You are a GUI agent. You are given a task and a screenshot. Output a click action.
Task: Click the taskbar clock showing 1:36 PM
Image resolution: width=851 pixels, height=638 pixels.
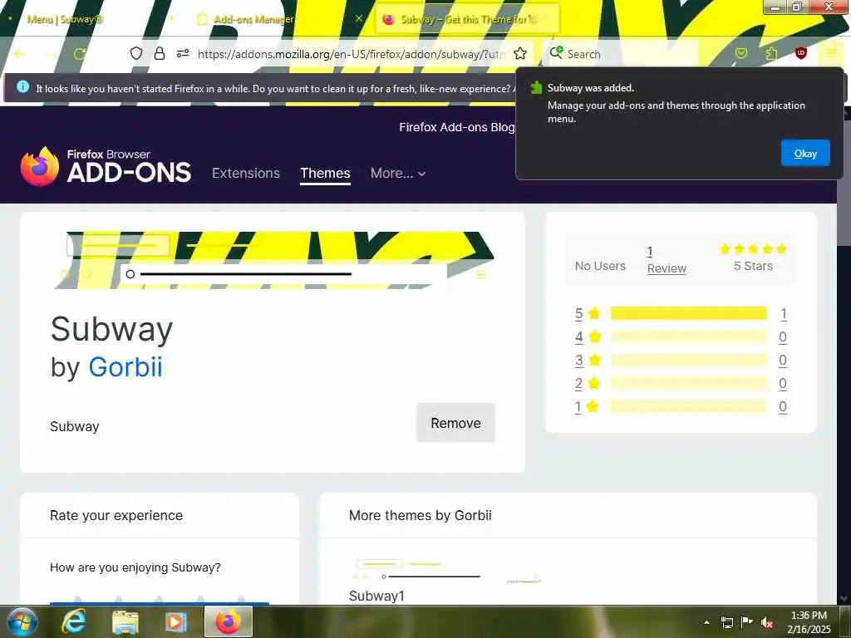(809, 622)
